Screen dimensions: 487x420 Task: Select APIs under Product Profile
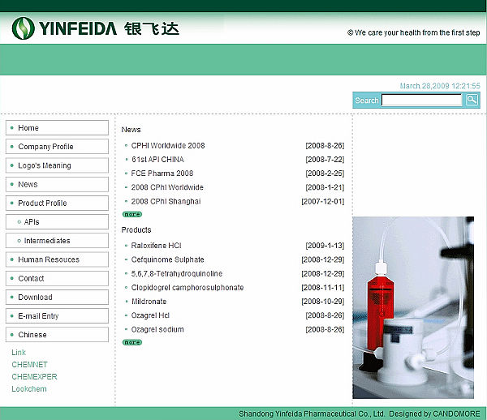57,222
